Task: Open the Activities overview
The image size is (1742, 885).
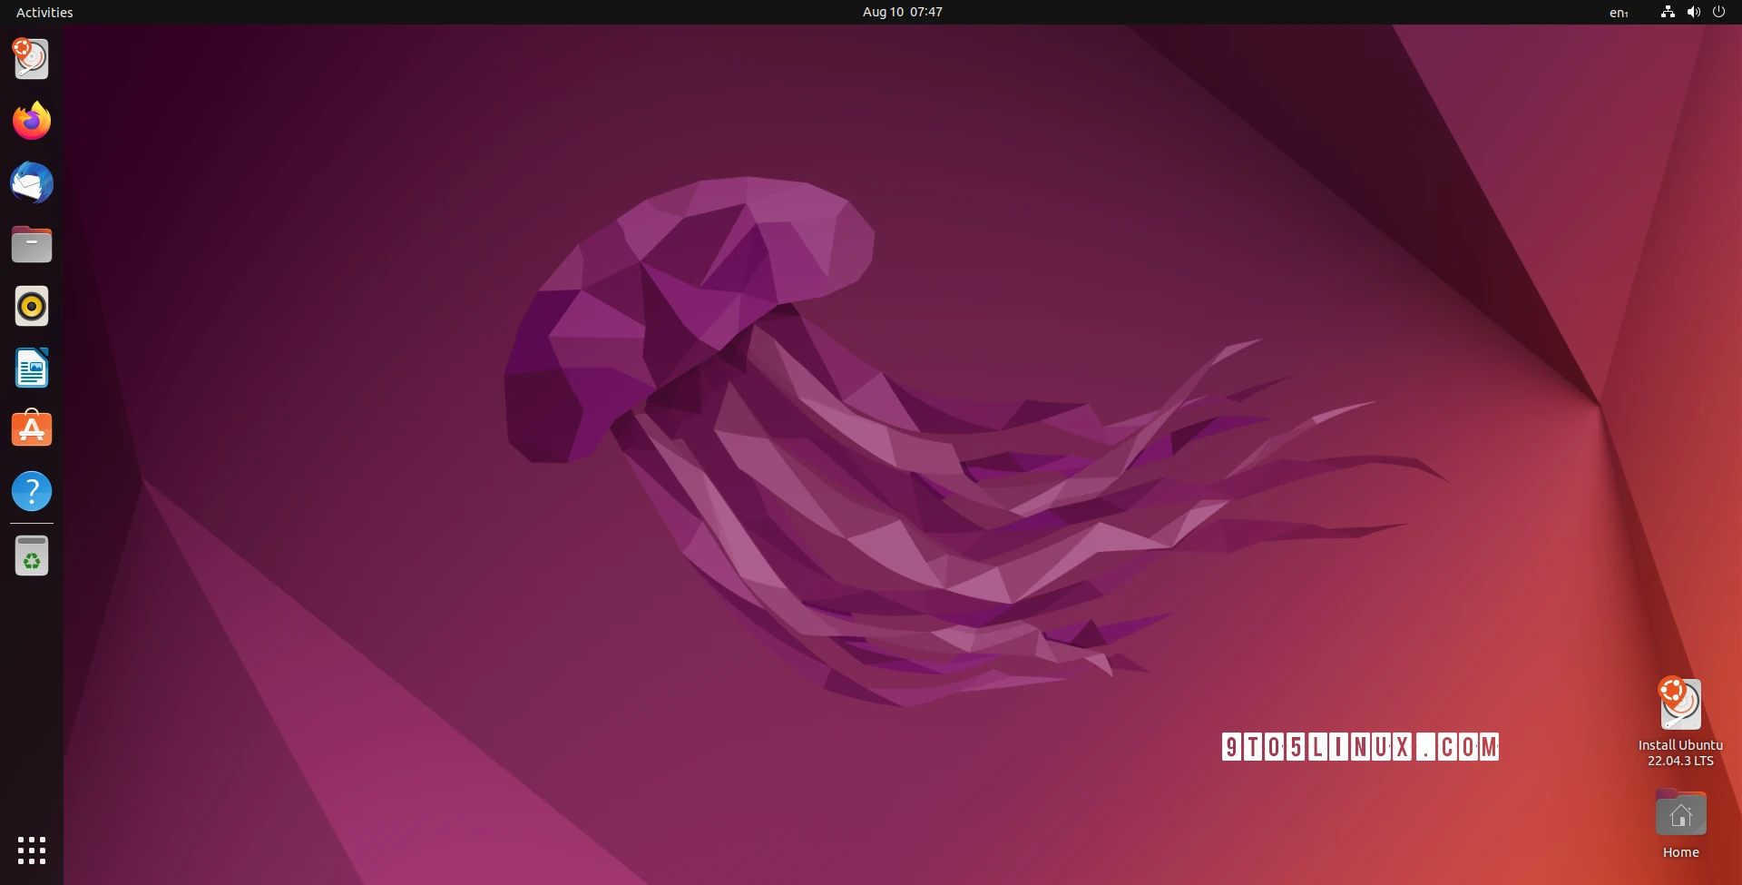Action: 44,12
